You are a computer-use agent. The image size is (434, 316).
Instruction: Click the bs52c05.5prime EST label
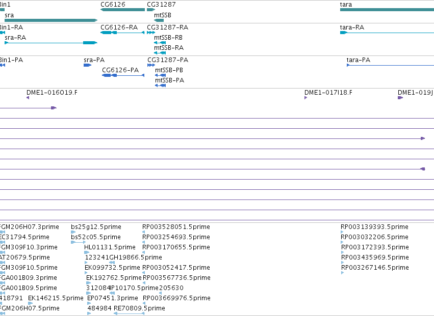tap(96, 237)
